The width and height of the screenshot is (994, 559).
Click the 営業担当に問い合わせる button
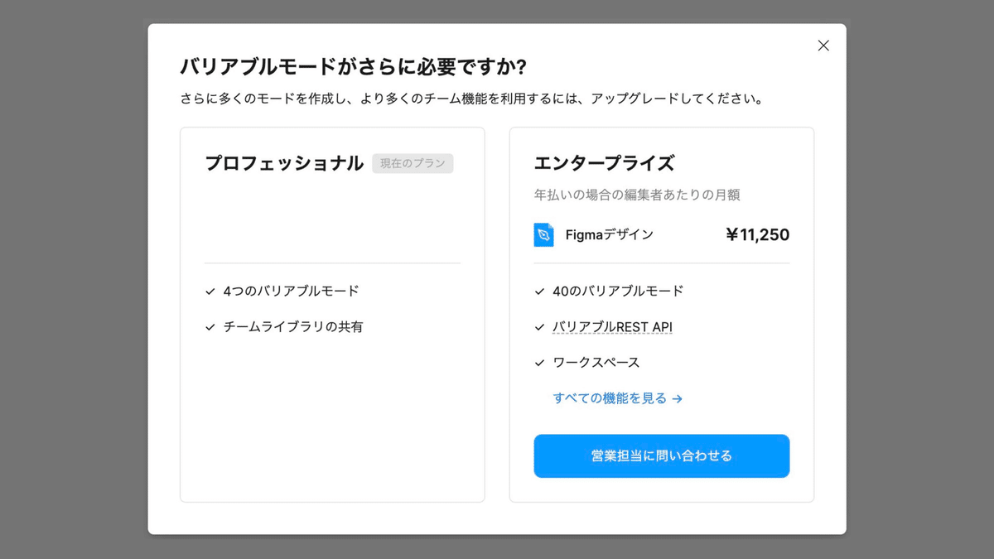661,455
